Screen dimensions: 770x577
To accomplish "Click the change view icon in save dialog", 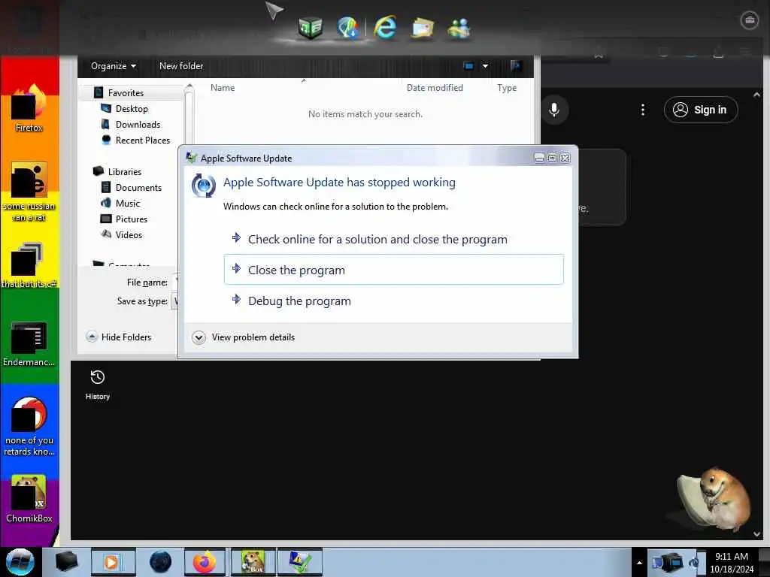I will (x=469, y=66).
